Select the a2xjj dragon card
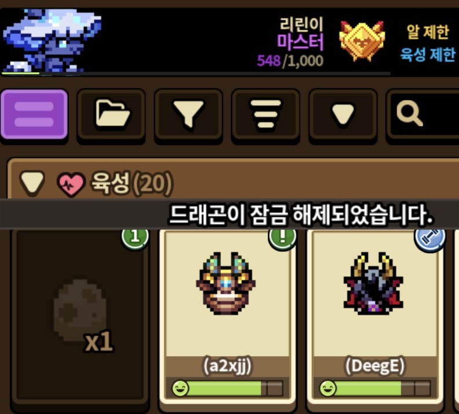 [227, 316]
